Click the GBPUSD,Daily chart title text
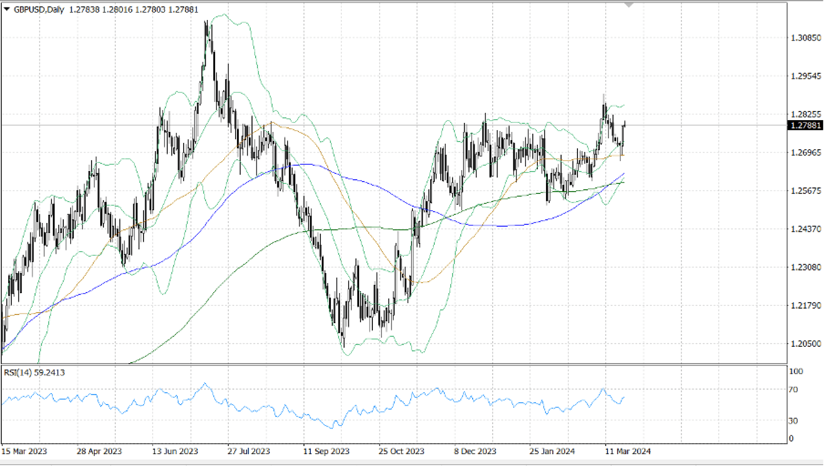 [x=39, y=9]
